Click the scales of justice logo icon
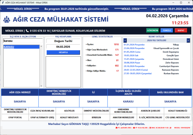This screenshot has height=135, width=193. [7, 19]
